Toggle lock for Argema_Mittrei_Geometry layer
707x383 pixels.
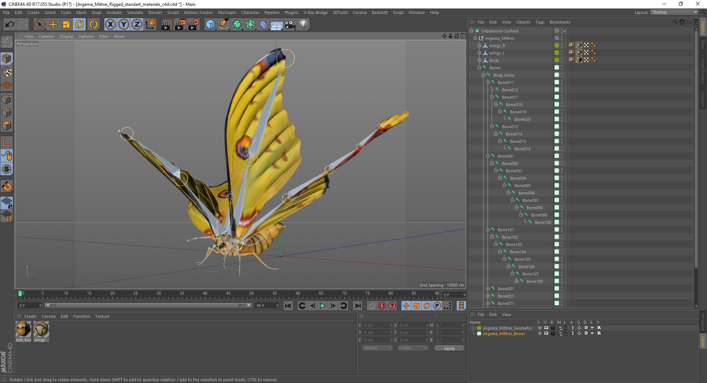(566, 328)
